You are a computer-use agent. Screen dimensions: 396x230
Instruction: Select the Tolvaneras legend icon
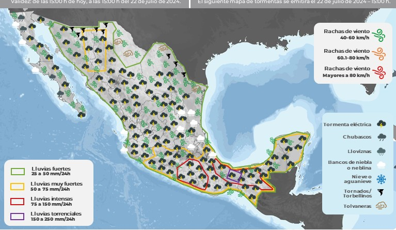(381, 206)
